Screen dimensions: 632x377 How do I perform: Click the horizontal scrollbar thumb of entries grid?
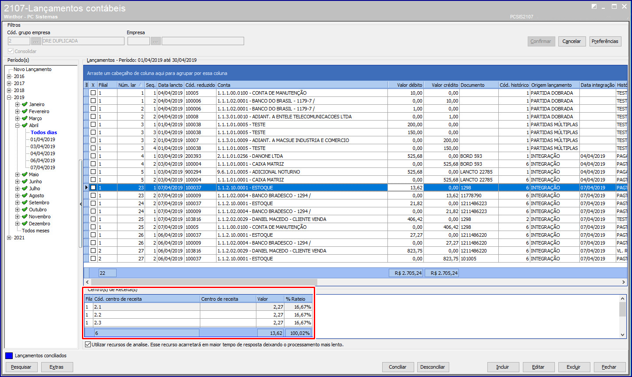pos(204,282)
